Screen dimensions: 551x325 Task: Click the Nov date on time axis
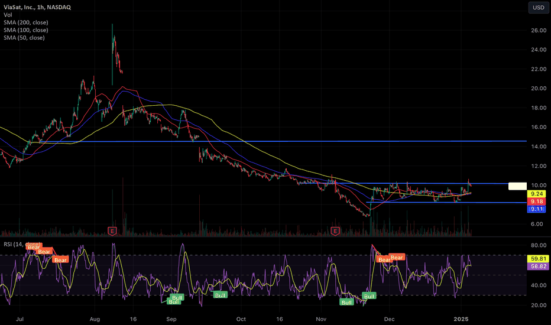321,319
